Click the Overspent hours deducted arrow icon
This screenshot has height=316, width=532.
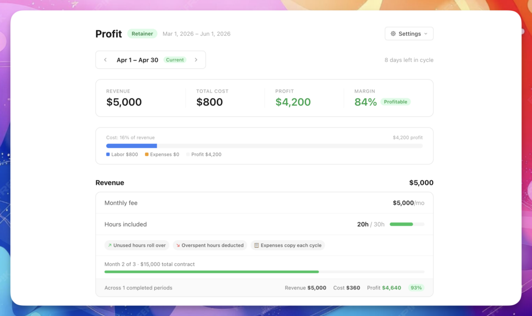[x=178, y=245]
